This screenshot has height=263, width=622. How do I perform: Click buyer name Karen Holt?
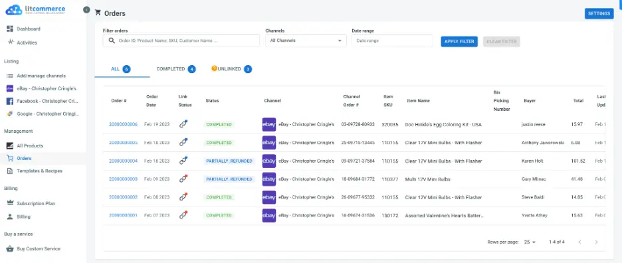(x=532, y=161)
